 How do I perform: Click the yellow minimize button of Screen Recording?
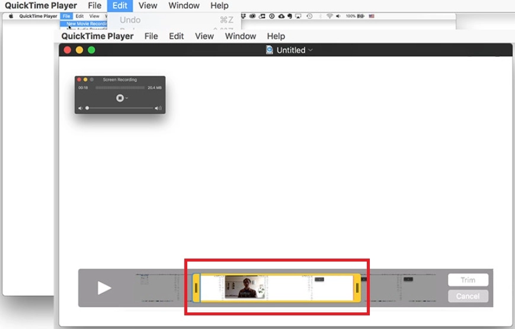[85, 79]
